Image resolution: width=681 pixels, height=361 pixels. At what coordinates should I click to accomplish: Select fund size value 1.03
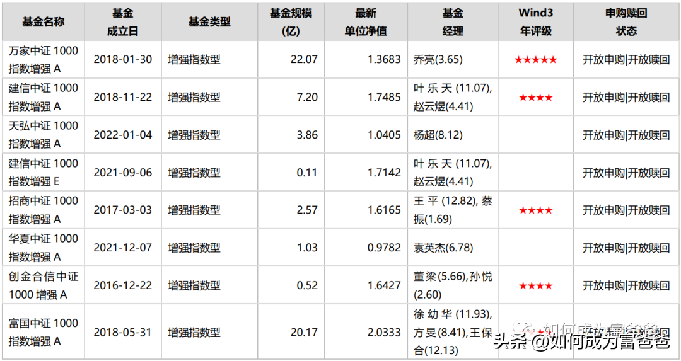click(x=308, y=248)
